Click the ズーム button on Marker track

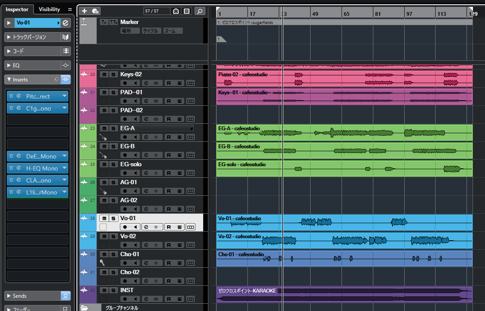point(173,31)
